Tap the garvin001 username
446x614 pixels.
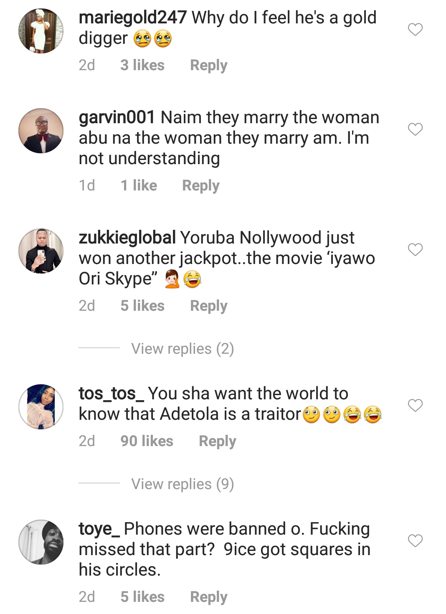[x=117, y=117]
